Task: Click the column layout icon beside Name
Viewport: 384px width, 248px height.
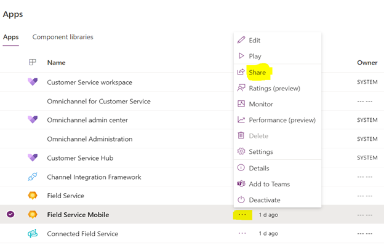Action: (x=33, y=62)
